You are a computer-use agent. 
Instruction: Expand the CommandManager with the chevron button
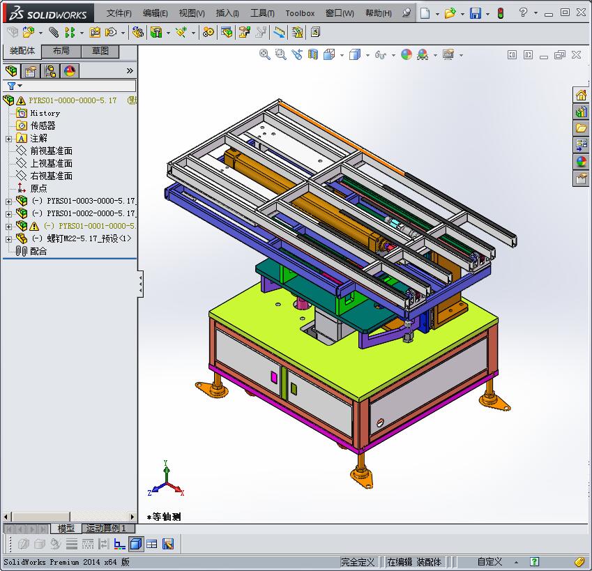tap(130, 71)
